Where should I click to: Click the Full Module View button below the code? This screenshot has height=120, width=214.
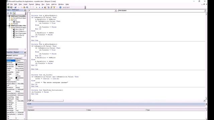[x=31, y=101]
